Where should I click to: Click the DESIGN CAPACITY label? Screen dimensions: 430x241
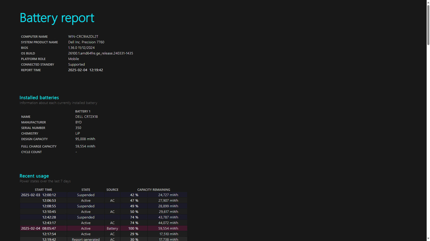(x=34, y=139)
